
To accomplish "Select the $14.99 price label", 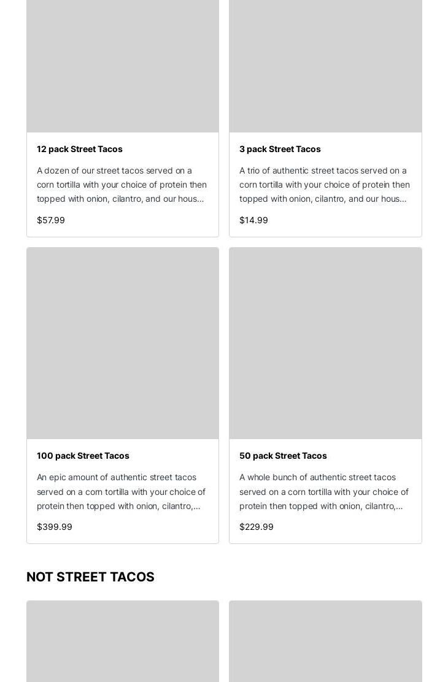I will (253, 220).
